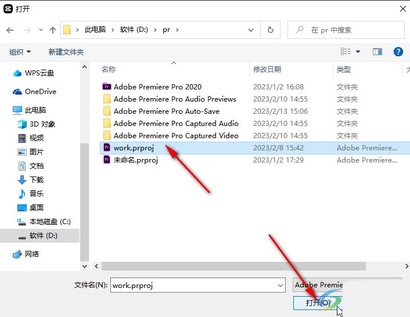Change view with the view icon

tap(346, 52)
